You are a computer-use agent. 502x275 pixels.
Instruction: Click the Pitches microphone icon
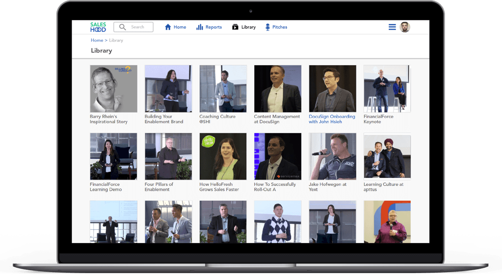tap(267, 27)
